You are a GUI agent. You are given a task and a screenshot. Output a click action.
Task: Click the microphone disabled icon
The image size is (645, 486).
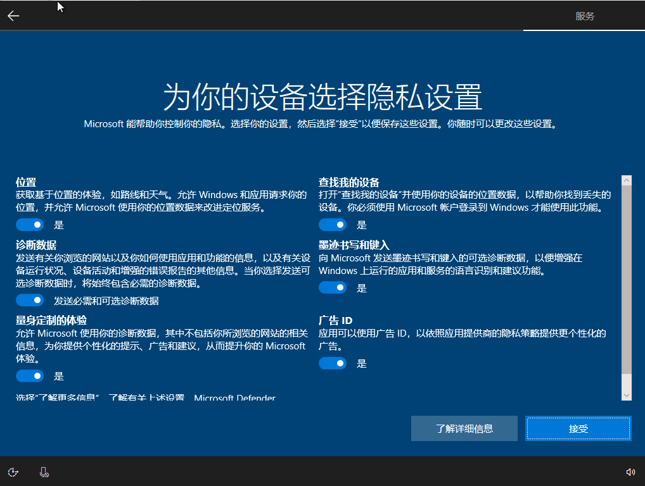44,472
